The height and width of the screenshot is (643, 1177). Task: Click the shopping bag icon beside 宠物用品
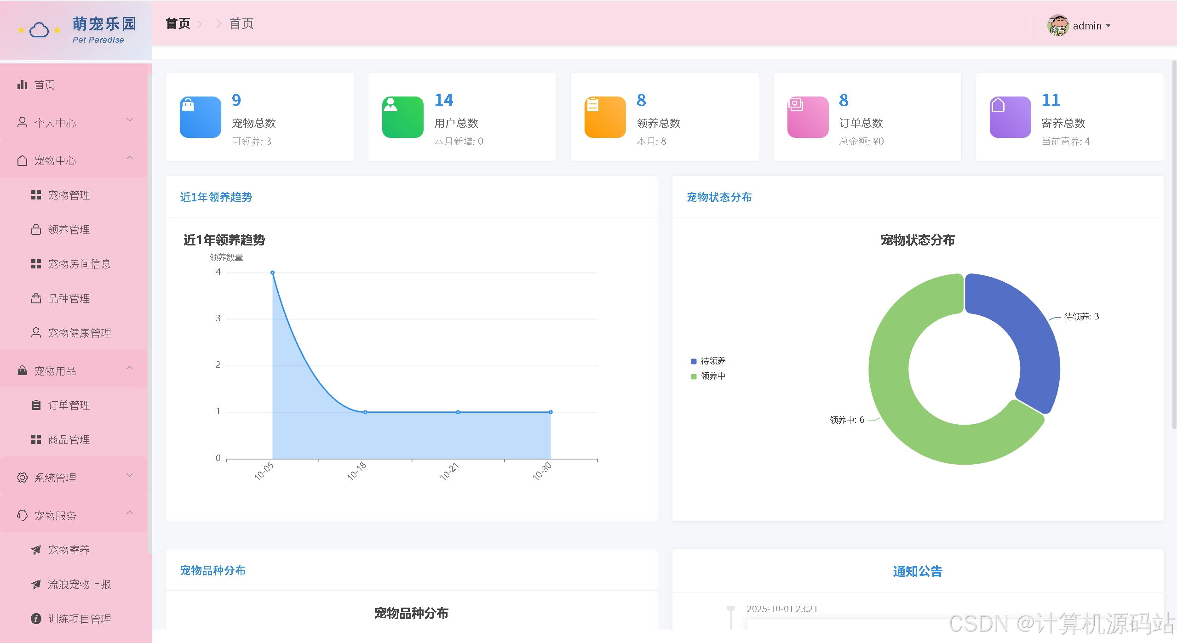point(22,370)
